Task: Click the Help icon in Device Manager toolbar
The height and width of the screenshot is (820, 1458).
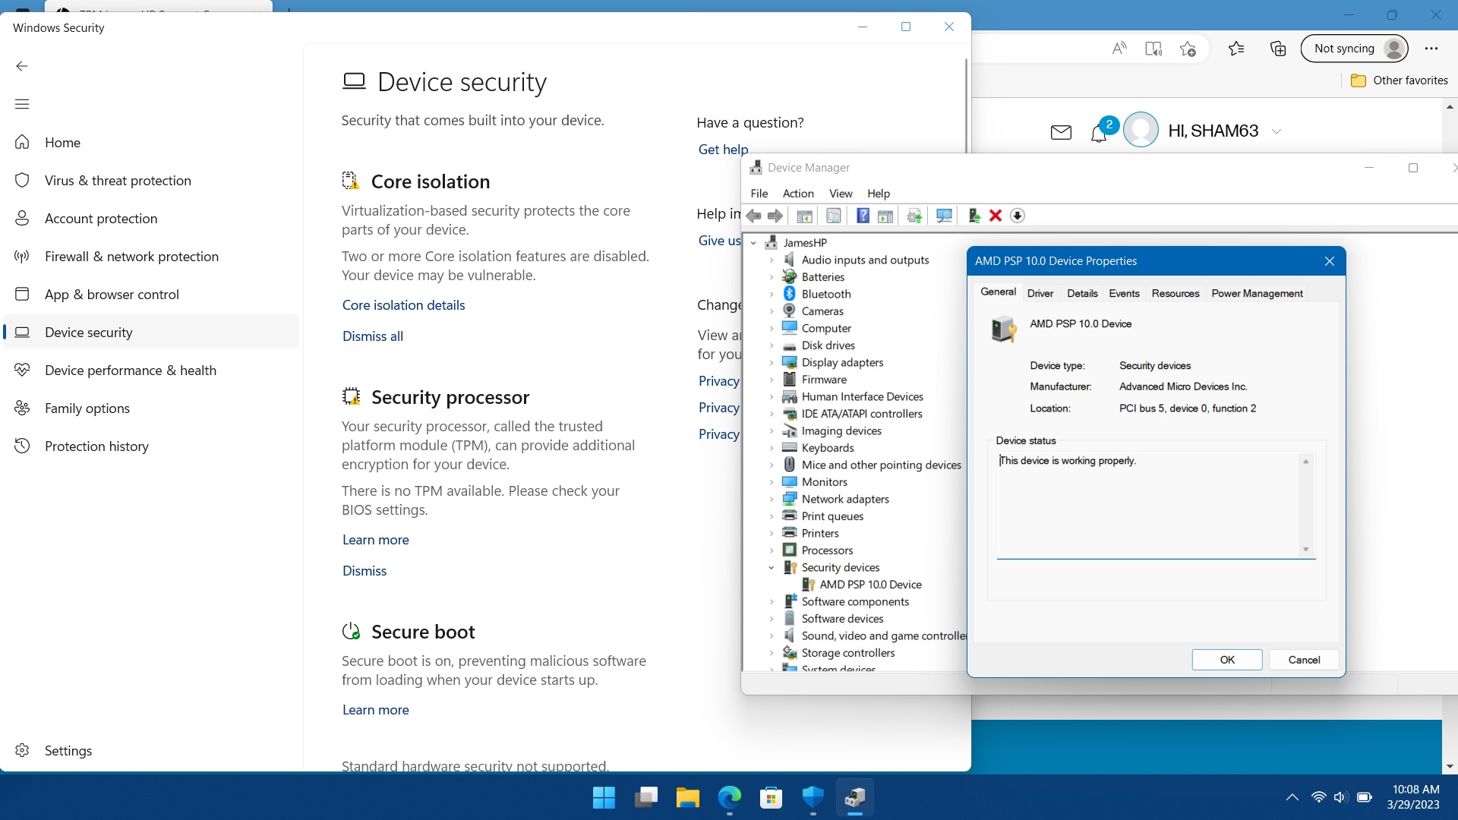Action: coord(863,216)
